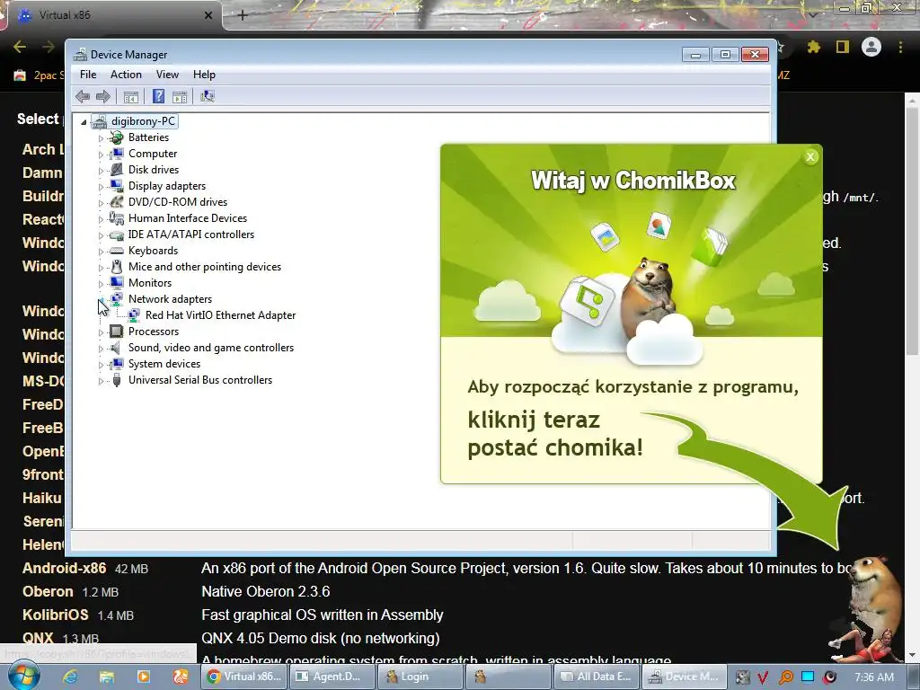Click the Chrome extensions puzzle icon
The image size is (920, 690).
coord(813,47)
